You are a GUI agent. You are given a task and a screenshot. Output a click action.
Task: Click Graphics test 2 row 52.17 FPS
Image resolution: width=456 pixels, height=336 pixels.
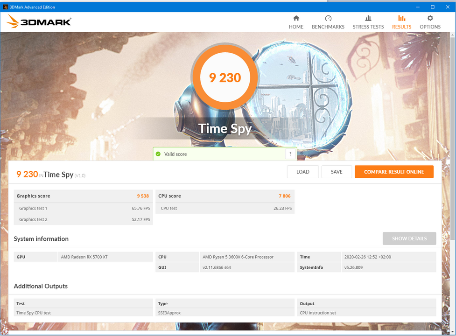pyautogui.click(x=83, y=219)
